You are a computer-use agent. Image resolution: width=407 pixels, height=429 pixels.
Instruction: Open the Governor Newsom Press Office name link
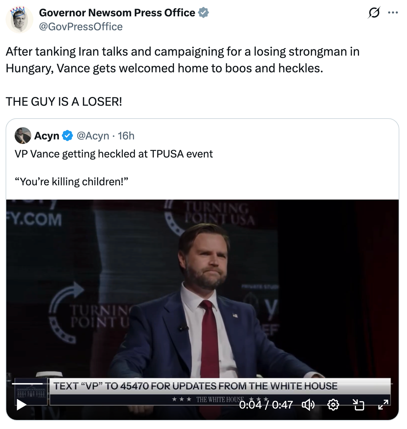point(117,13)
